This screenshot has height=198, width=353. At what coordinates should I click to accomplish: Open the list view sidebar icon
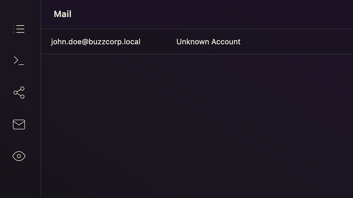pos(19,29)
